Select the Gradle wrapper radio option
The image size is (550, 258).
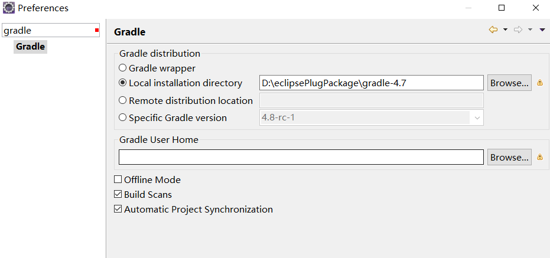(x=123, y=68)
